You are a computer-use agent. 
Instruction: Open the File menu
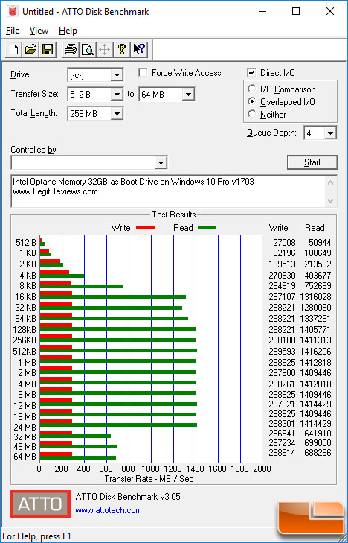click(x=13, y=31)
